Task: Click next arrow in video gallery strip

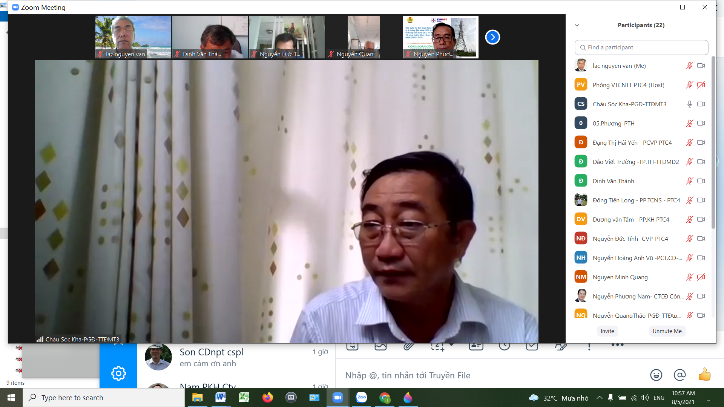Action: [492, 37]
